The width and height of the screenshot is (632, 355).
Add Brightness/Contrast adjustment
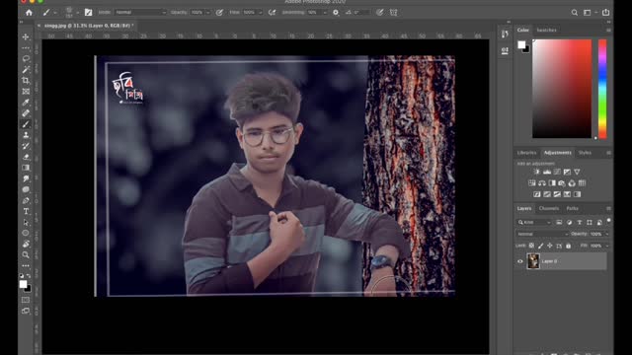pyautogui.click(x=536, y=172)
